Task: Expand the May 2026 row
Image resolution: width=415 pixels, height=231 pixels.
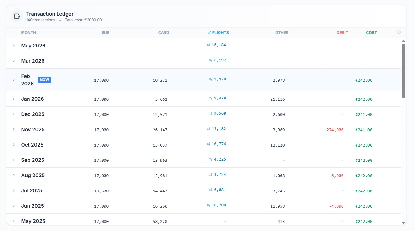Action: point(13,46)
